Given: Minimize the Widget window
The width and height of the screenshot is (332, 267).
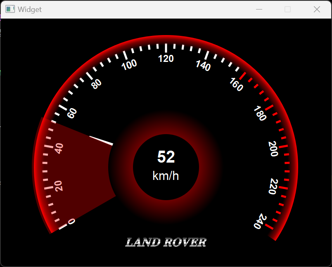Looking at the screenshot, I should 259,9.
